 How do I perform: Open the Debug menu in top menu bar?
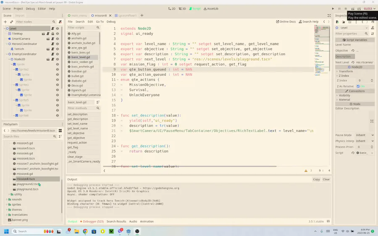(30, 8)
